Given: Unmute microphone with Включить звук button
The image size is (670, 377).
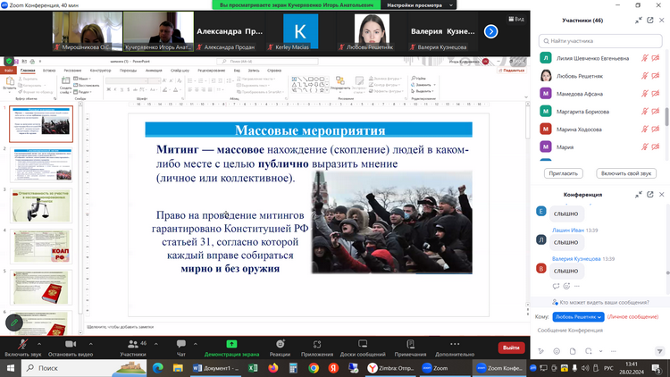Looking at the screenshot, I should click(23, 344).
